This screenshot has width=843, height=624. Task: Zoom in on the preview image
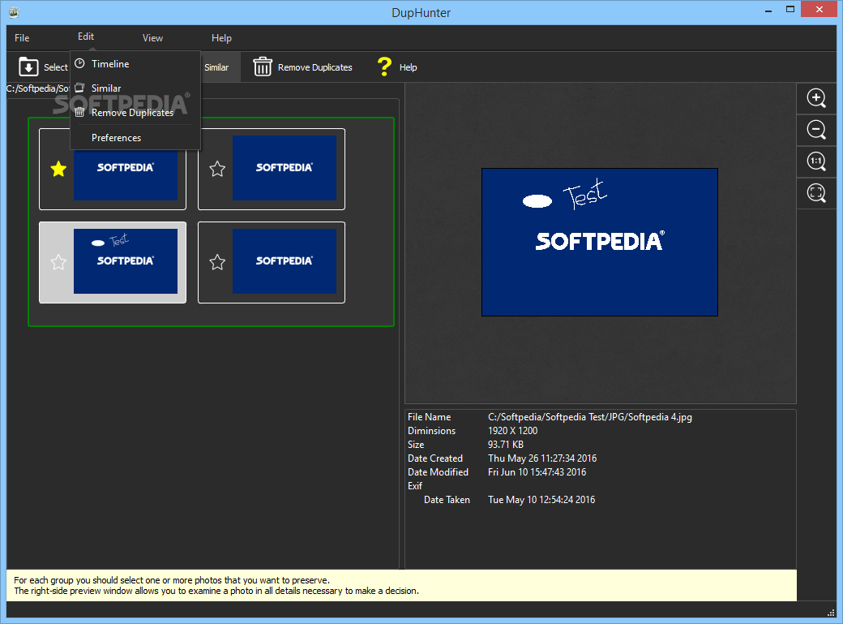816,98
